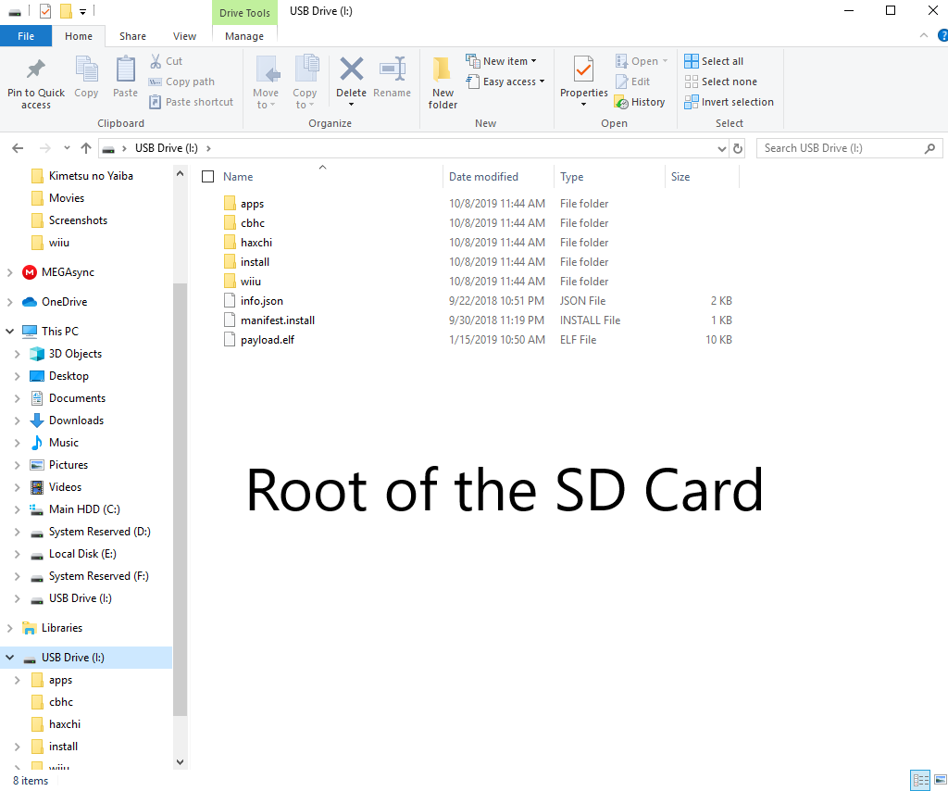Viewport: 948px width, 791px height.
Task: Open recent locations dropdown arrow
Action: pos(67,148)
